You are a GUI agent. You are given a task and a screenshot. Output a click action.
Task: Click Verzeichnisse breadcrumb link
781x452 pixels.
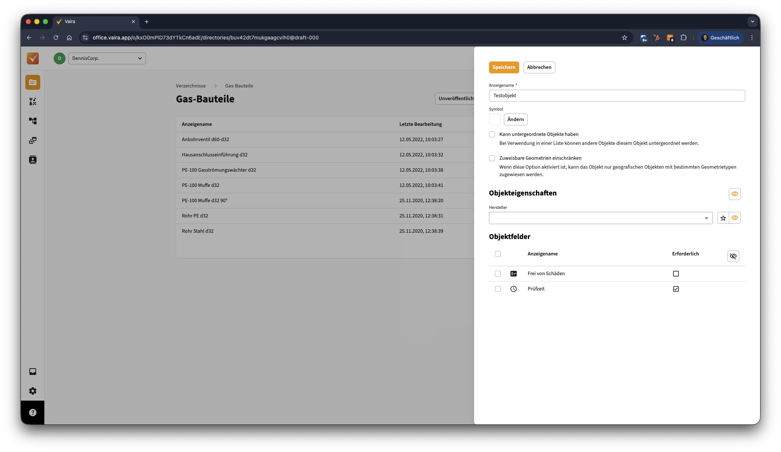pos(191,86)
